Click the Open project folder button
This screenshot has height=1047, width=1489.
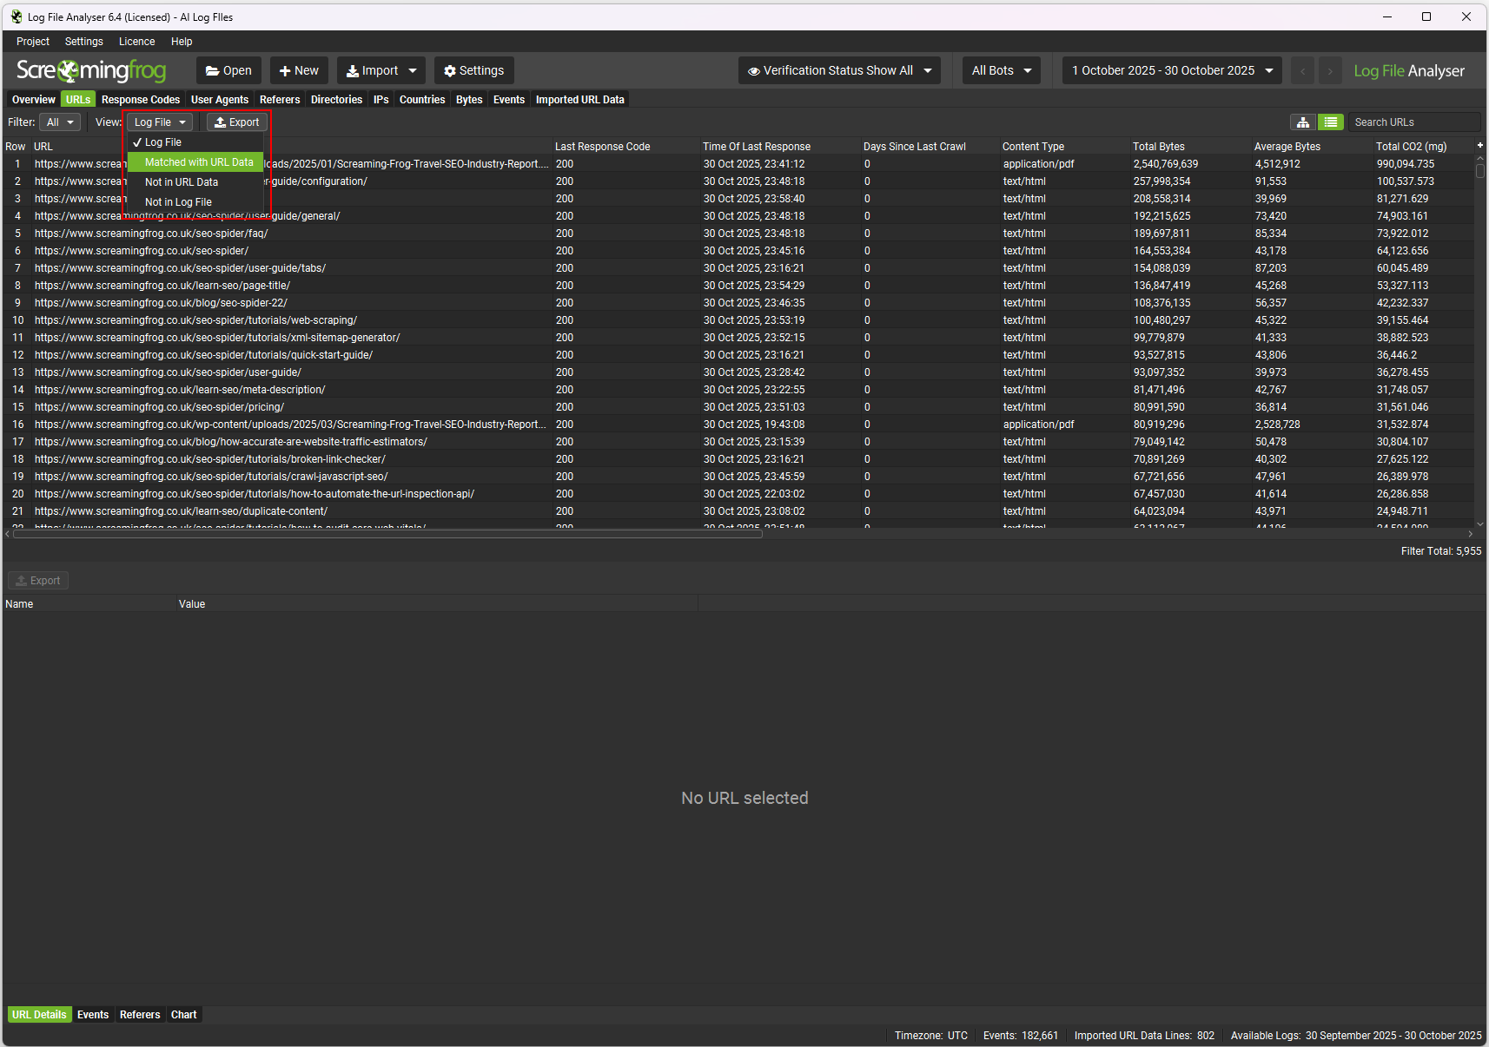pyautogui.click(x=228, y=71)
